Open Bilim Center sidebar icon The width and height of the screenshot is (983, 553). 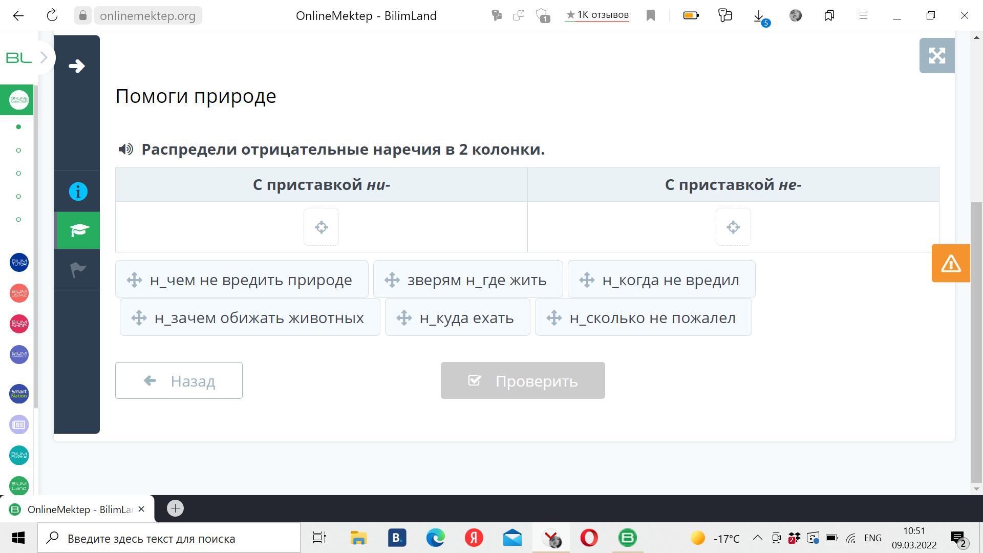(19, 455)
